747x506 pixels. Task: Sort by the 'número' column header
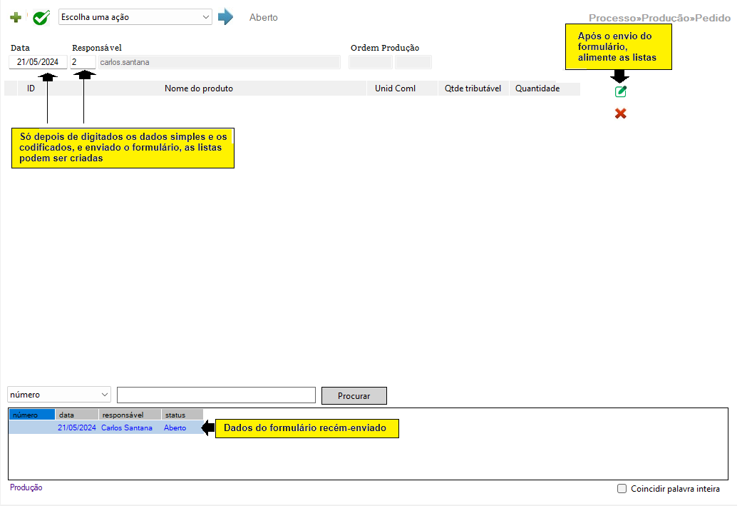tap(32, 415)
